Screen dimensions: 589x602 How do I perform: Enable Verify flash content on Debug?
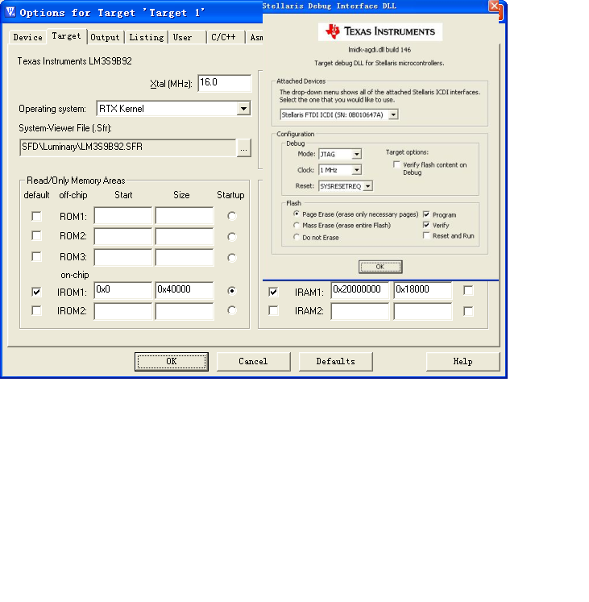point(396,164)
